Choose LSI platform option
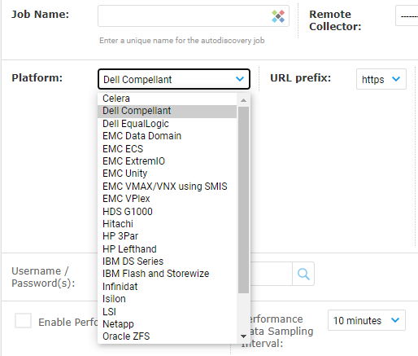Image resolution: width=418 pixels, height=356 pixels. (168, 311)
